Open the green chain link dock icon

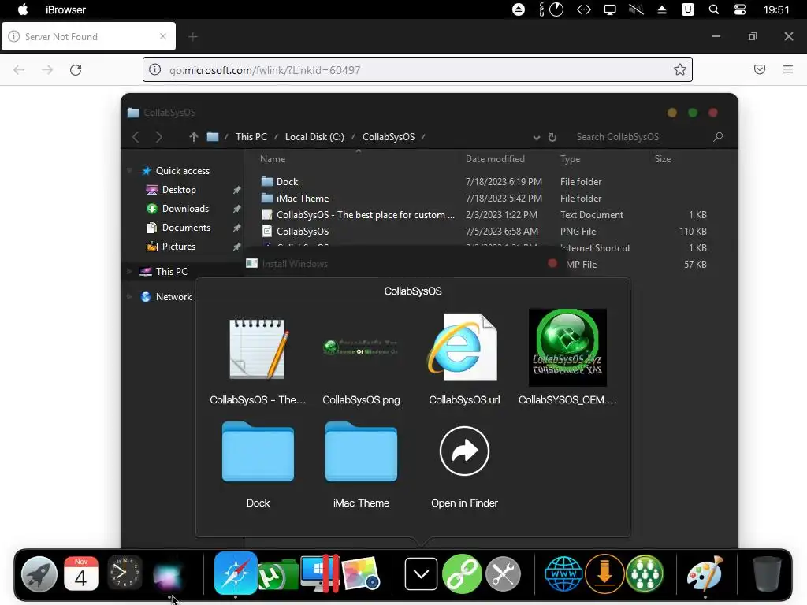(x=462, y=574)
